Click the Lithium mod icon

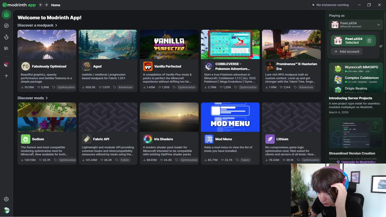pos(270,139)
